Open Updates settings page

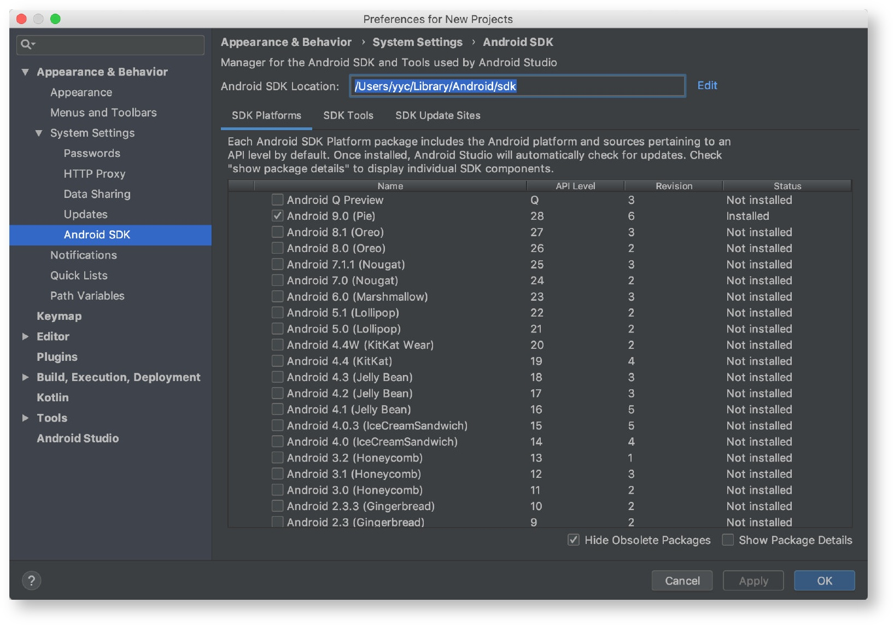point(86,214)
